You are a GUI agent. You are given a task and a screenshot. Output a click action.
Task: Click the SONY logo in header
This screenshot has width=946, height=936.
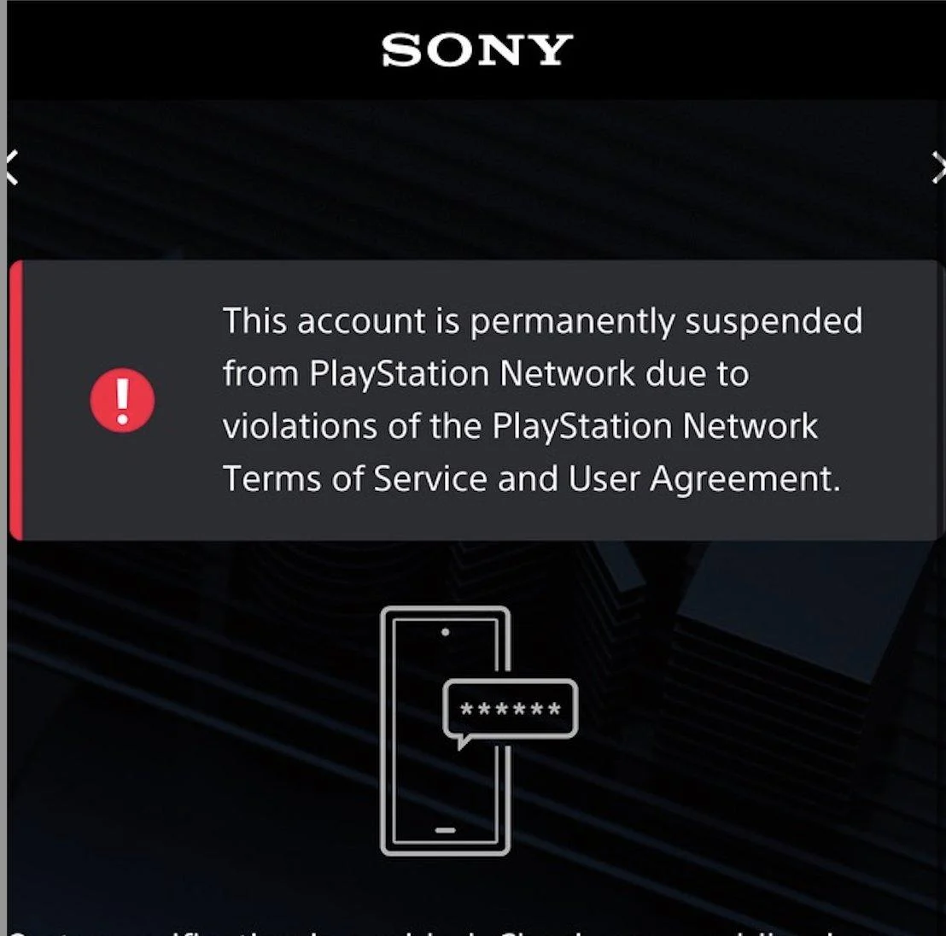tap(476, 50)
